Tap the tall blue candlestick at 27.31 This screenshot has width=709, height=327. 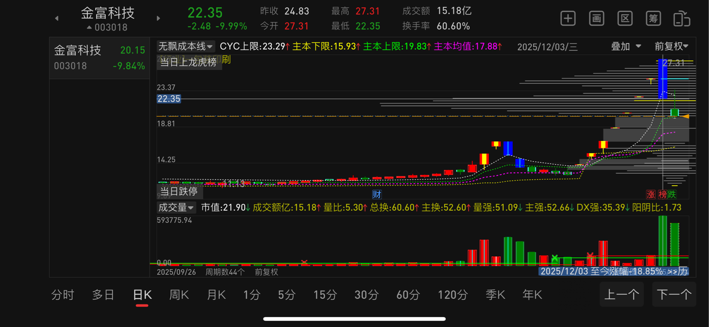(x=663, y=79)
